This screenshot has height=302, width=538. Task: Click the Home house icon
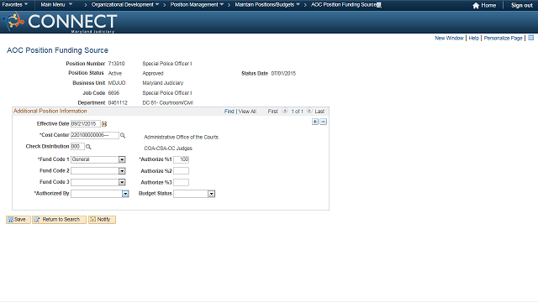click(476, 6)
